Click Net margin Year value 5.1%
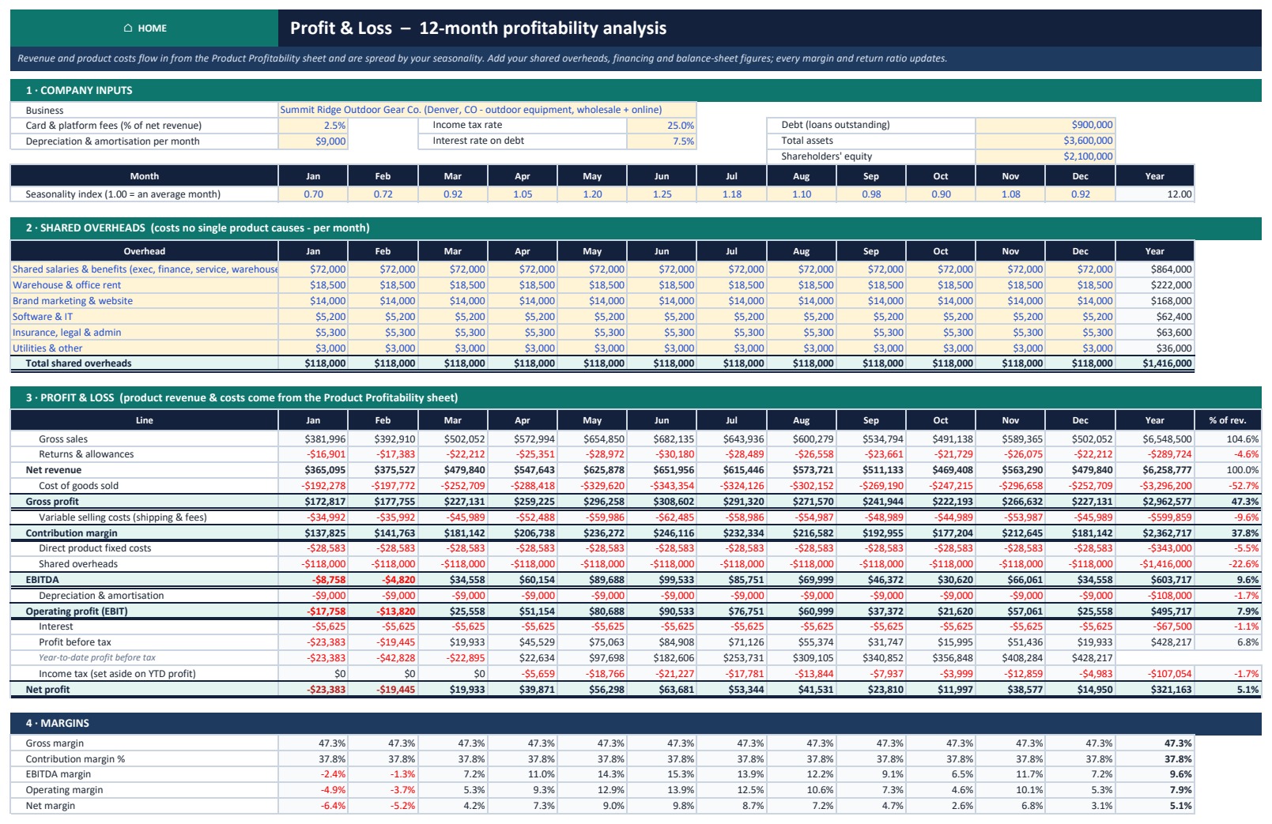This screenshot has width=1272, height=824. pyautogui.click(x=1155, y=806)
